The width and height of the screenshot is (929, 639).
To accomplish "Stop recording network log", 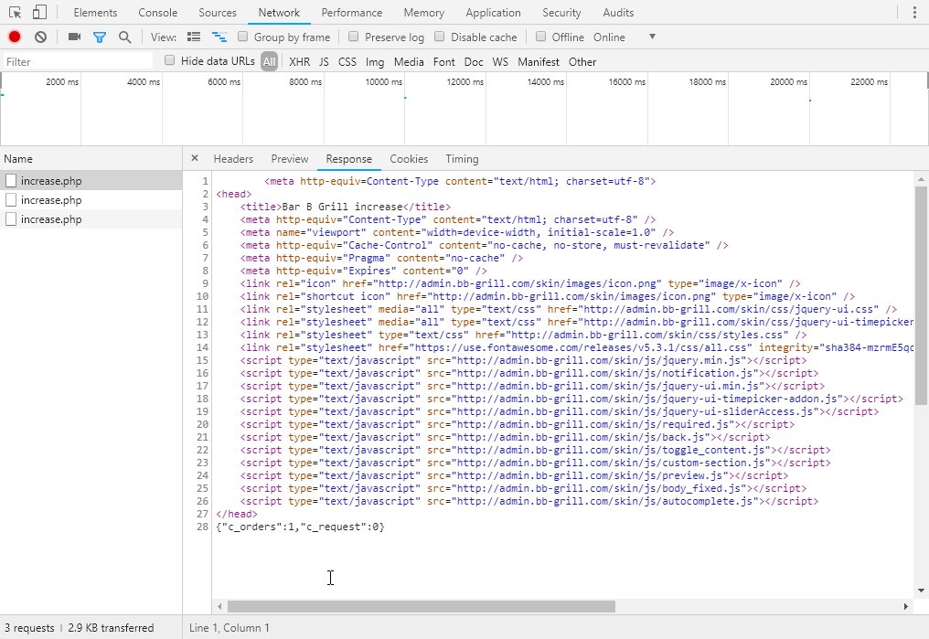I will click(x=15, y=37).
